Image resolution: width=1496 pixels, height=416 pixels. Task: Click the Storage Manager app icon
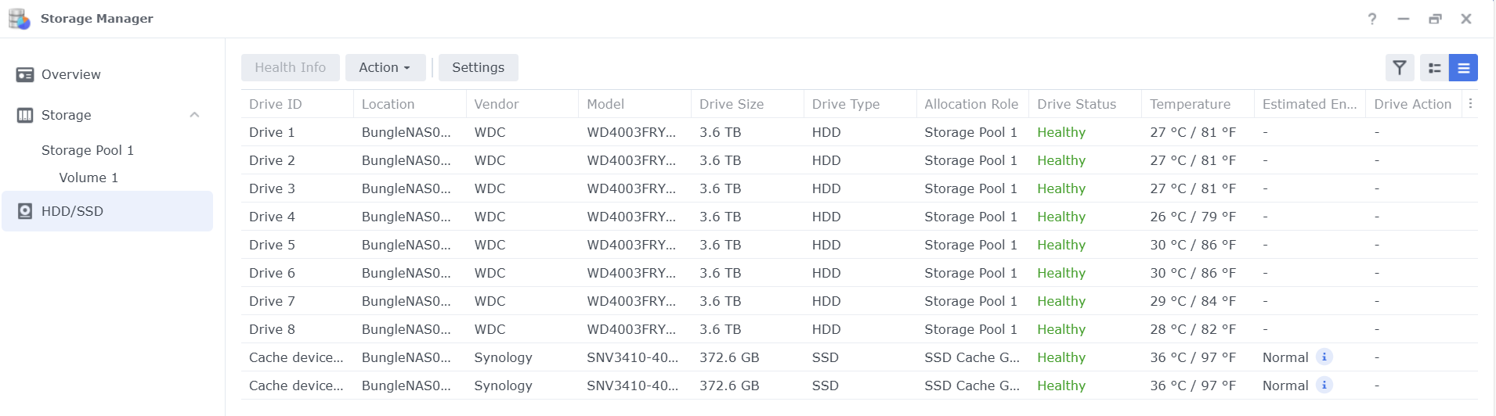(x=19, y=19)
